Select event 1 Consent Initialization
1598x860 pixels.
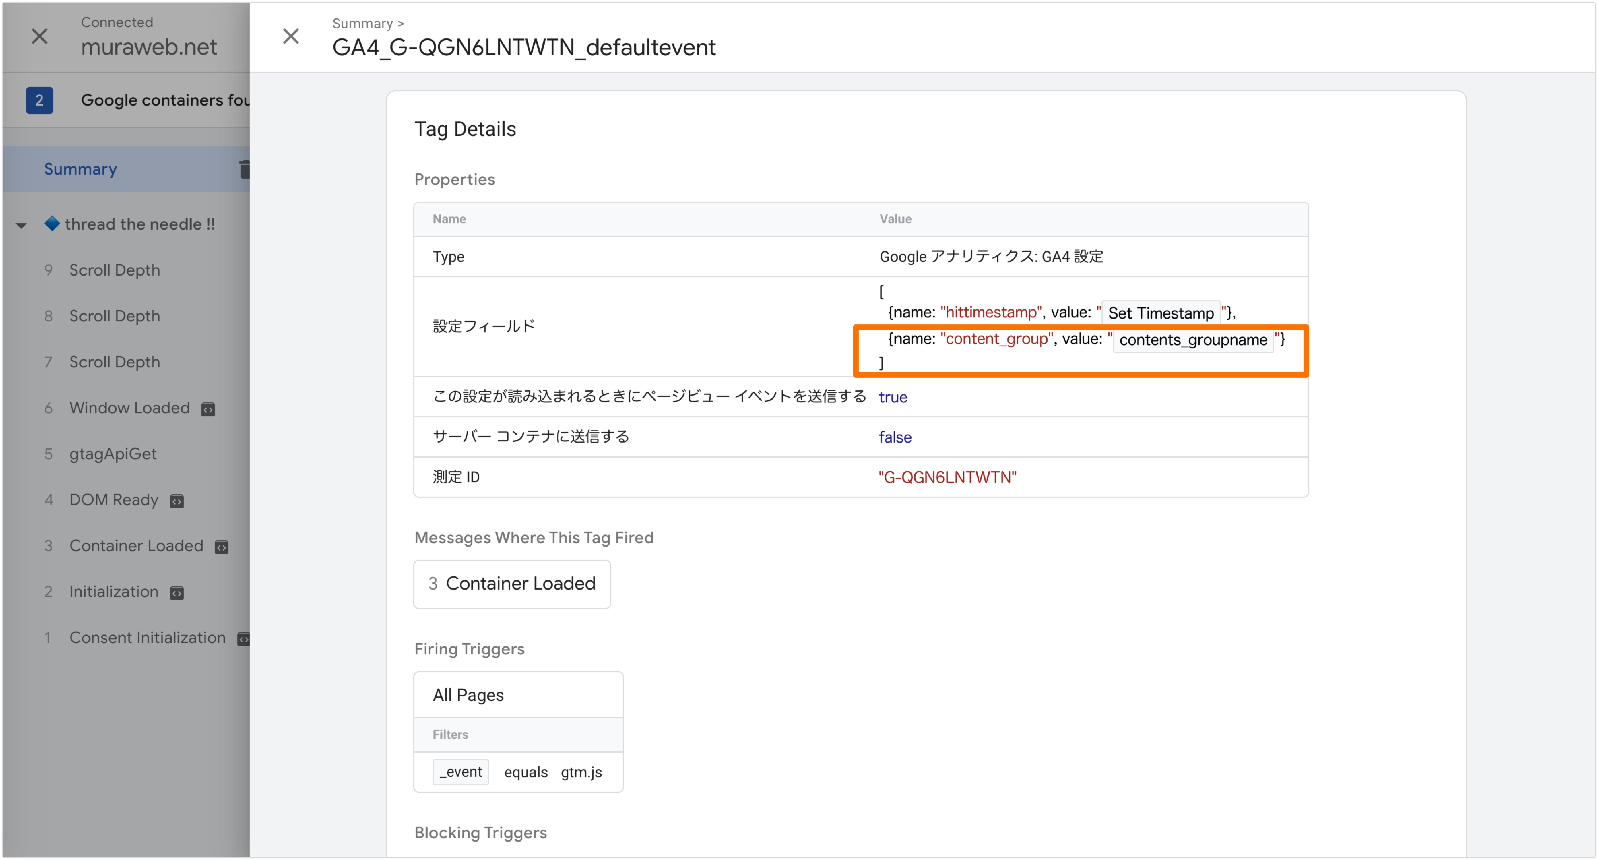147,637
